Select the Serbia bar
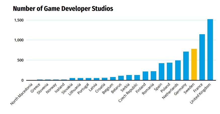Image resolution: width=220 pixels, height=114 pixels. pos(129,78)
